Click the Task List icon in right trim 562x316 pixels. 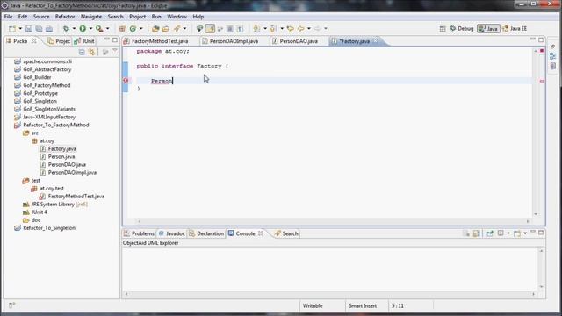(x=552, y=66)
